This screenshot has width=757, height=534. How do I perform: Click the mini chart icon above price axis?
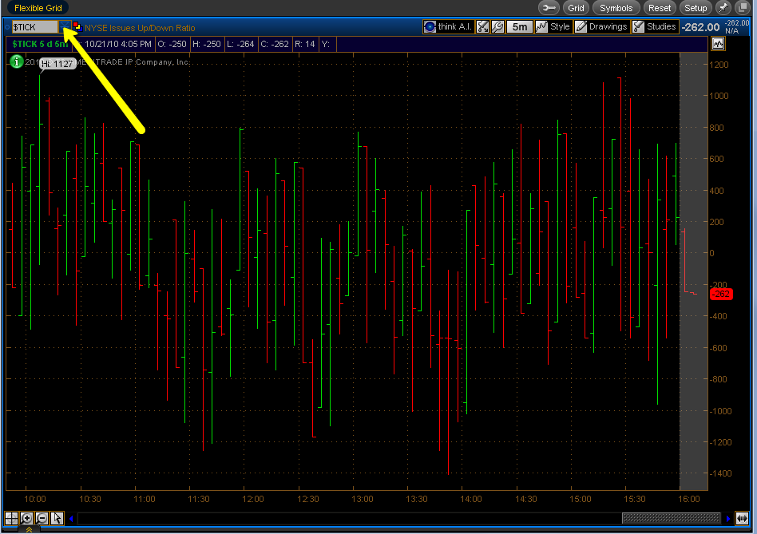point(718,44)
